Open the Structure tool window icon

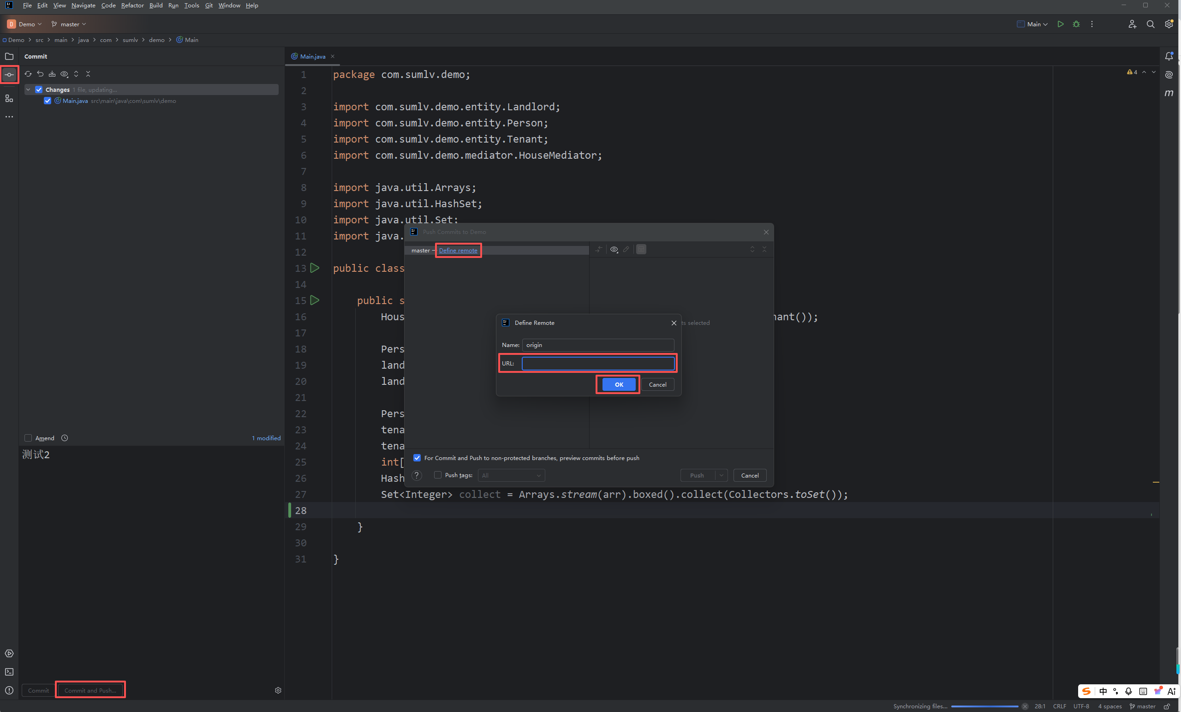(x=9, y=98)
